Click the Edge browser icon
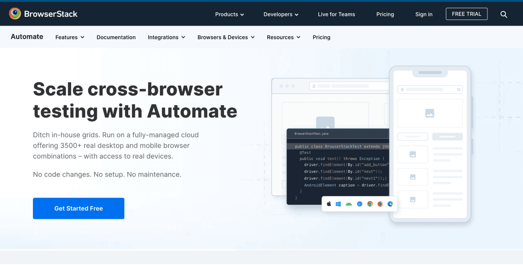This screenshot has height=265, width=523. (390, 204)
